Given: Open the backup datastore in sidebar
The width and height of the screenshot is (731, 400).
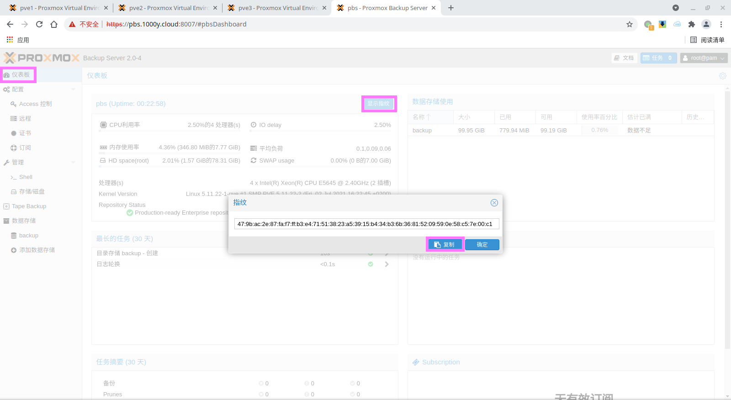Looking at the screenshot, I should [x=28, y=236].
